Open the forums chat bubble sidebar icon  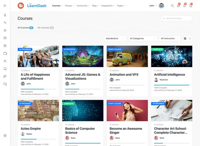tap(5, 69)
